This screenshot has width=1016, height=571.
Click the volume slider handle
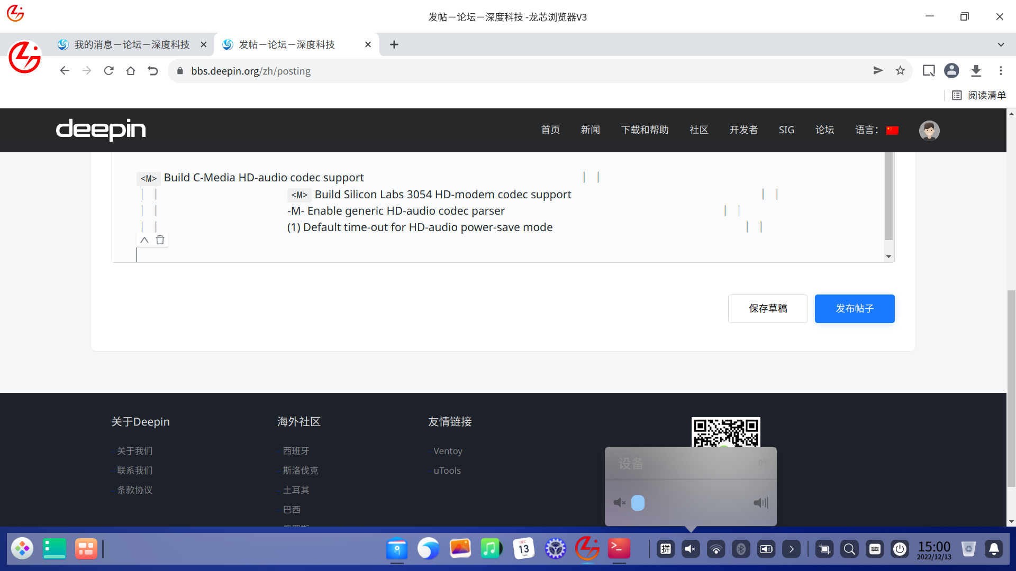[638, 503]
